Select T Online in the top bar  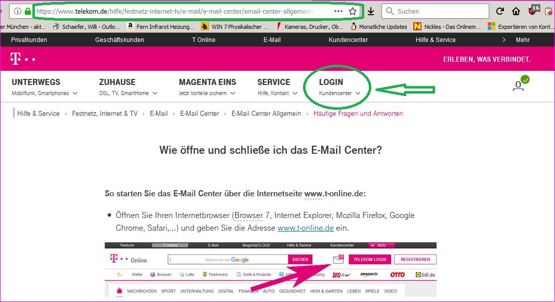coord(203,39)
